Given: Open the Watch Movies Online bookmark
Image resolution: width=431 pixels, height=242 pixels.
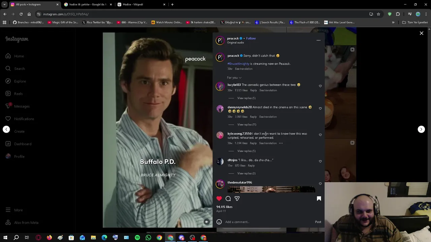Looking at the screenshot, I should click(167, 23).
